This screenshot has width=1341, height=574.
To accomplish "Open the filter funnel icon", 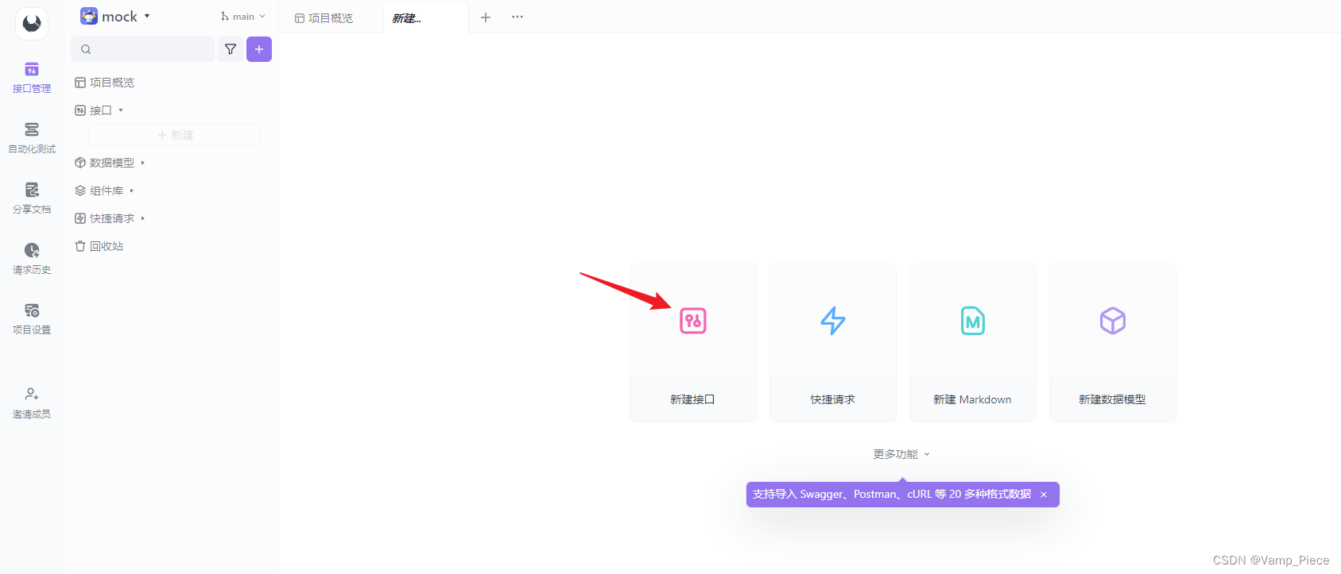I will coord(231,49).
